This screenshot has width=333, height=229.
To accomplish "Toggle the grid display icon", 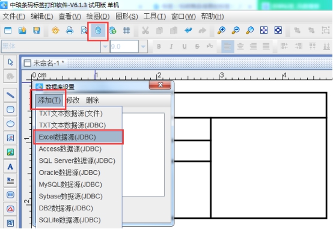I will [127, 31].
